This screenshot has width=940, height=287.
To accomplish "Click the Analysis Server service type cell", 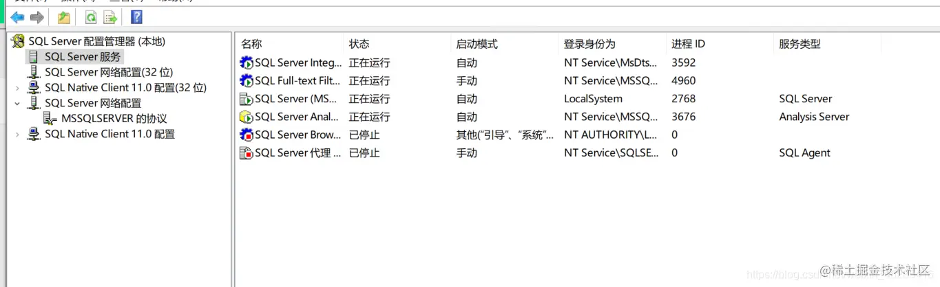I will (814, 117).
